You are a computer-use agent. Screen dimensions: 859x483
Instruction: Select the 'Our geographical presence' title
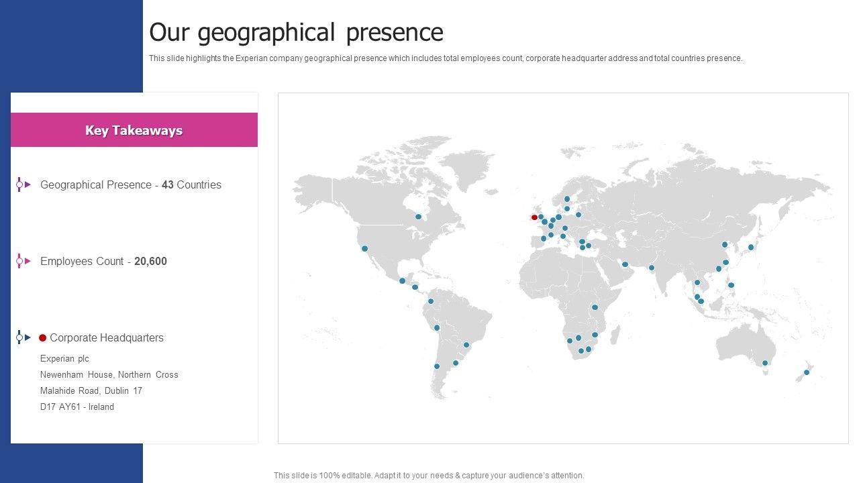coord(296,32)
